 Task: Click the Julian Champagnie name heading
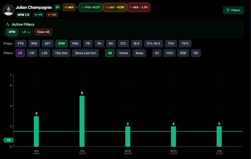(x=34, y=8)
